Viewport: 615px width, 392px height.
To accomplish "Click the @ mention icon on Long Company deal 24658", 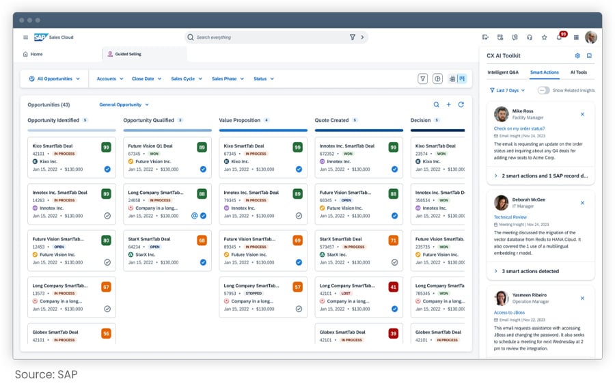I will [194, 216].
